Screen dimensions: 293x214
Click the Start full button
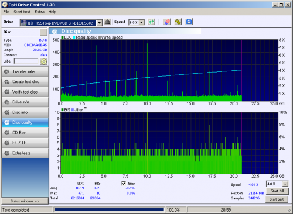click(x=277, y=191)
